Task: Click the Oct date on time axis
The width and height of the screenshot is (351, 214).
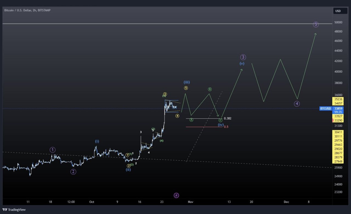Action: click(x=92, y=202)
